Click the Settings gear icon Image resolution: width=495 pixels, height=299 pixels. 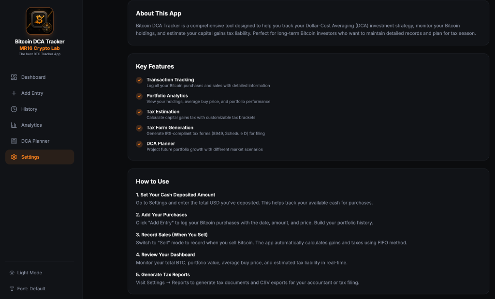coord(14,157)
